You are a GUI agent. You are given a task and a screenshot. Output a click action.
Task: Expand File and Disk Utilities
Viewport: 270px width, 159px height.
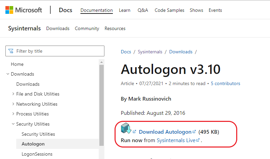click(13, 94)
